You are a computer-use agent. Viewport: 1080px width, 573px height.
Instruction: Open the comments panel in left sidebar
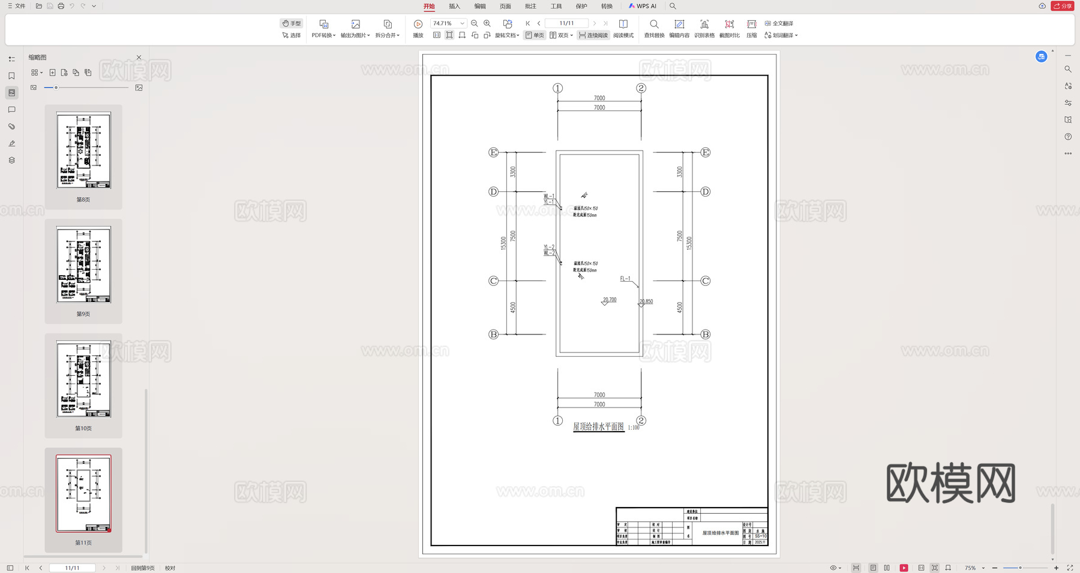[x=11, y=110]
